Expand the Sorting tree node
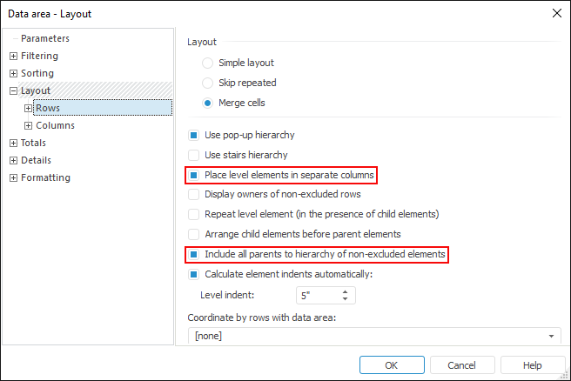The width and height of the screenshot is (571, 381). click(x=13, y=74)
